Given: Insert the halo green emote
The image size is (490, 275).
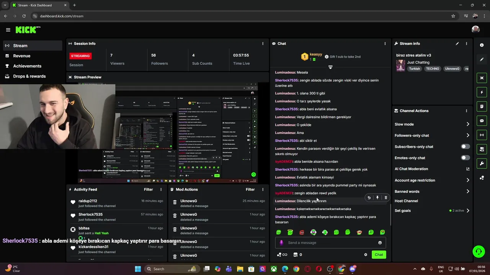Looking at the screenshot, I should pyautogui.click(x=290, y=232).
